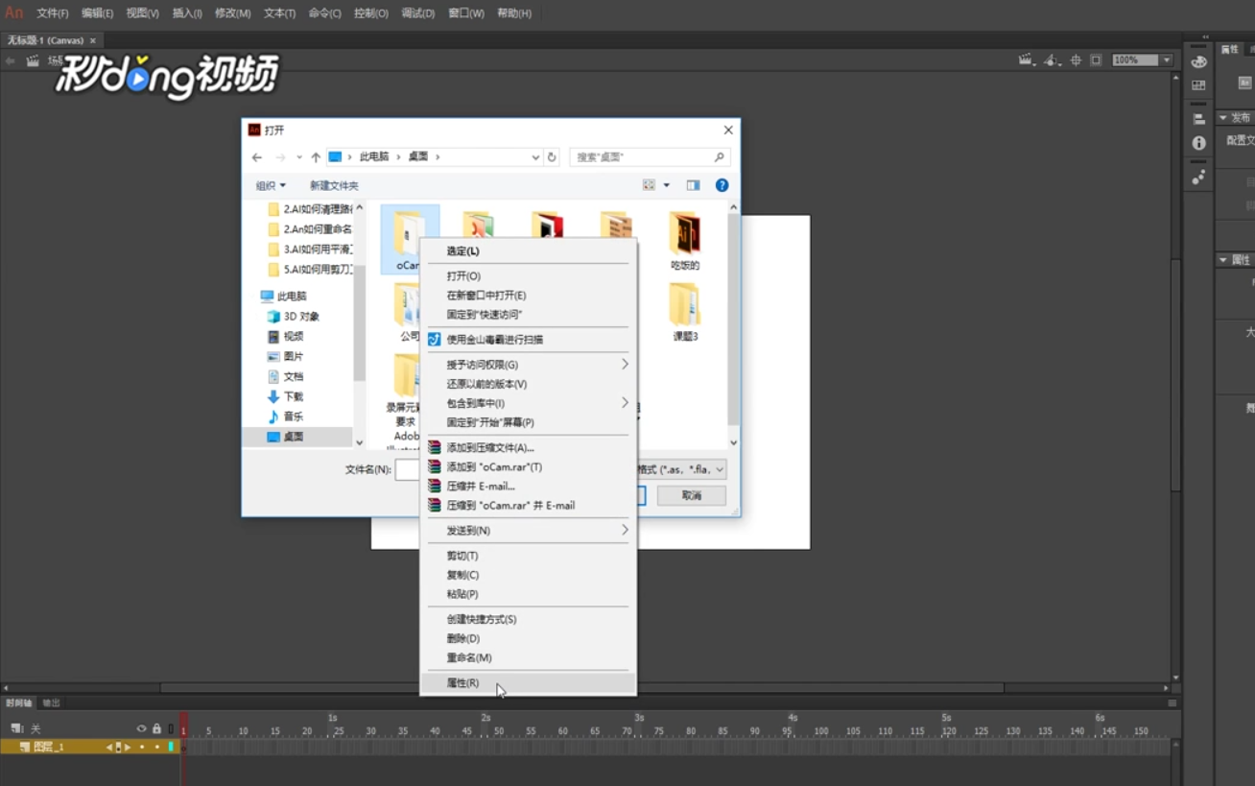Open the Align panel icon
Image resolution: width=1255 pixels, height=786 pixels.
pyautogui.click(x=1198, y=119)
